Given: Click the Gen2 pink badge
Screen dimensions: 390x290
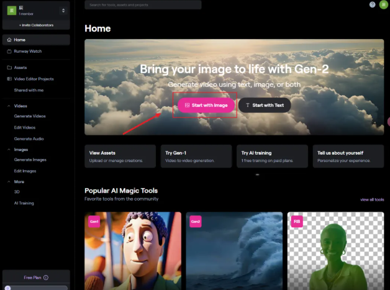Looking at the screenshot, I should [x=196, y=221].
